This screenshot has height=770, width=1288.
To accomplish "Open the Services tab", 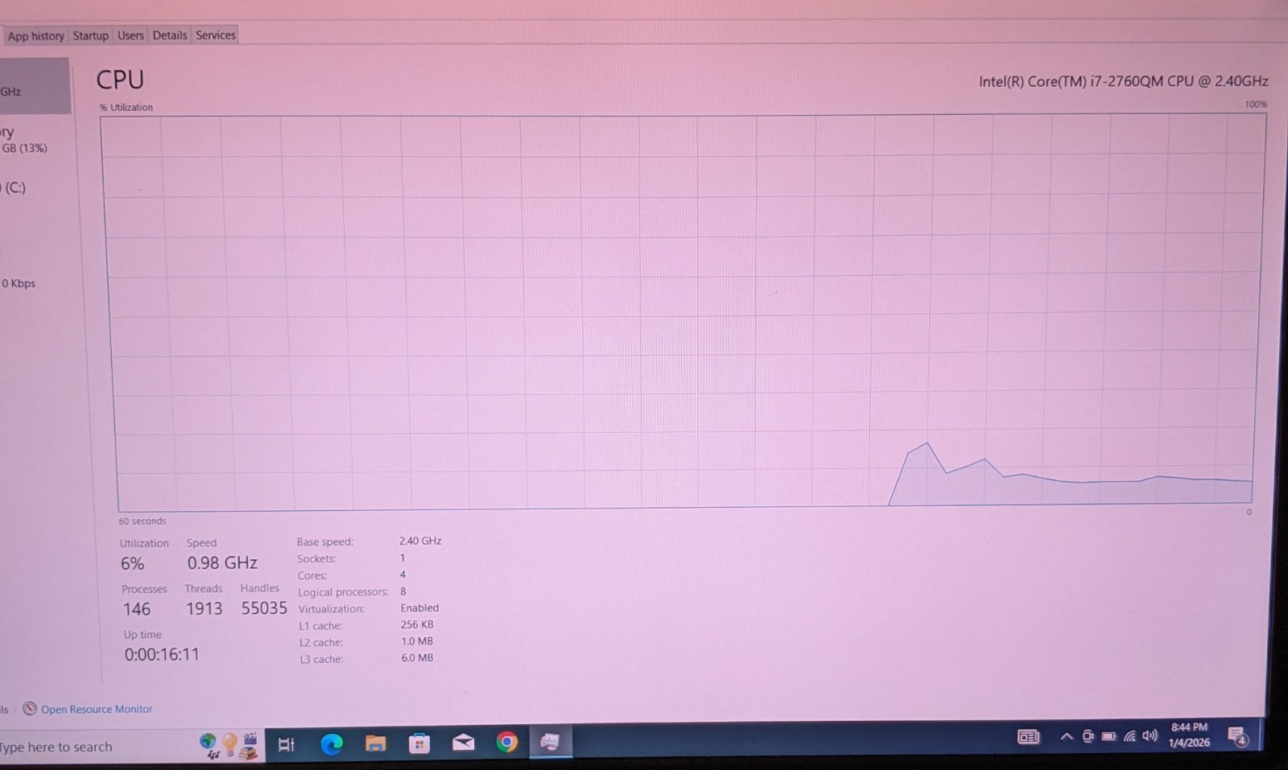I will click(216, 35).
